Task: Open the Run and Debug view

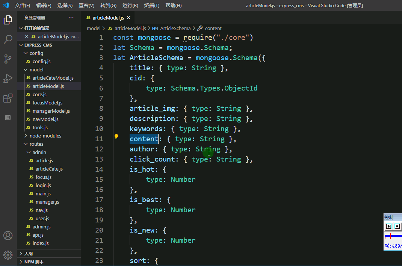Action: [x=8, y=79]
